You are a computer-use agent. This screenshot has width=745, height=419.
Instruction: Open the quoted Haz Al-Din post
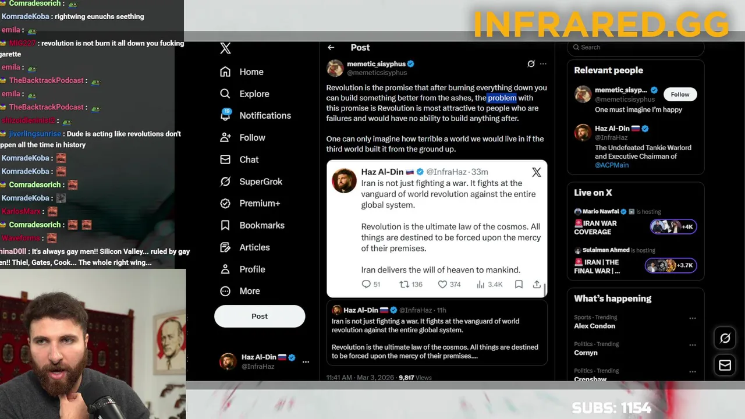437,333
